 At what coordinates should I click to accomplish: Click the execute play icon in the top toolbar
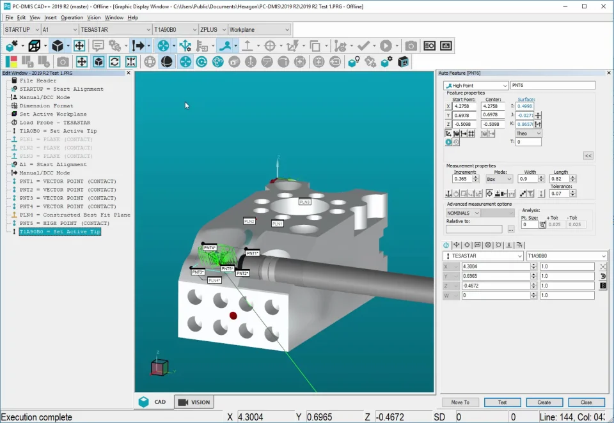[386, 46]
